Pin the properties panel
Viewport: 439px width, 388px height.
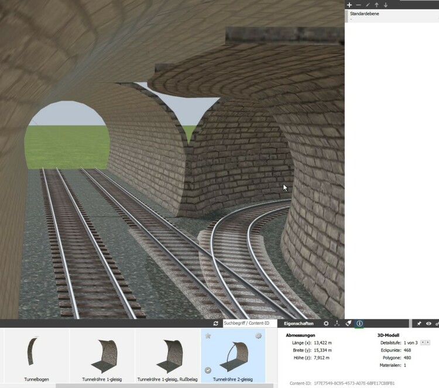click(x=419, y=323)
